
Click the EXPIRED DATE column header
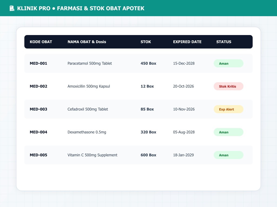(187, 42)
